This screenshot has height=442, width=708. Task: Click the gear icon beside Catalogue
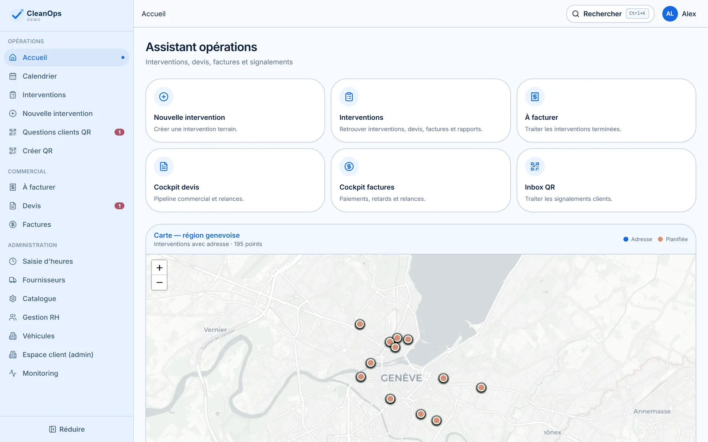pyautogui.click(x=13, y=299)
